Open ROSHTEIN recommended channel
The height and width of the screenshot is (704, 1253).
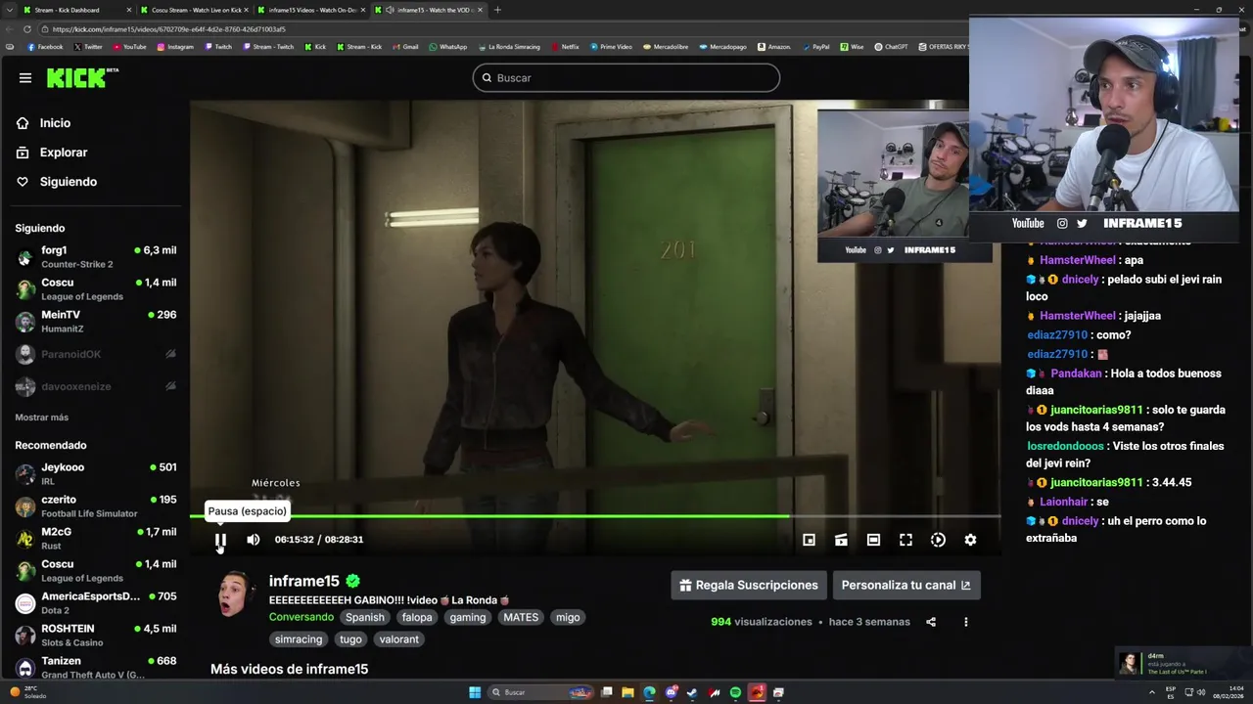point(96,636)
